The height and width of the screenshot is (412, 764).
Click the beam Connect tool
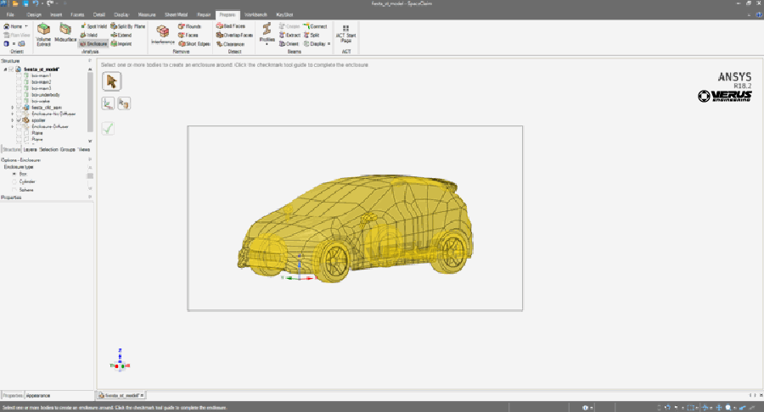coord(316,26)
